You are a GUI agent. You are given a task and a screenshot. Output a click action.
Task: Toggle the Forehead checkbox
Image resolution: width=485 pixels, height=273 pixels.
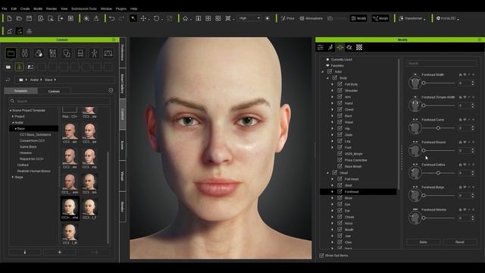(x=339, y=192)
